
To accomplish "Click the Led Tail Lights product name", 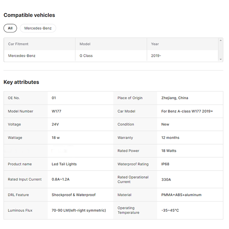I will point(64,164).
